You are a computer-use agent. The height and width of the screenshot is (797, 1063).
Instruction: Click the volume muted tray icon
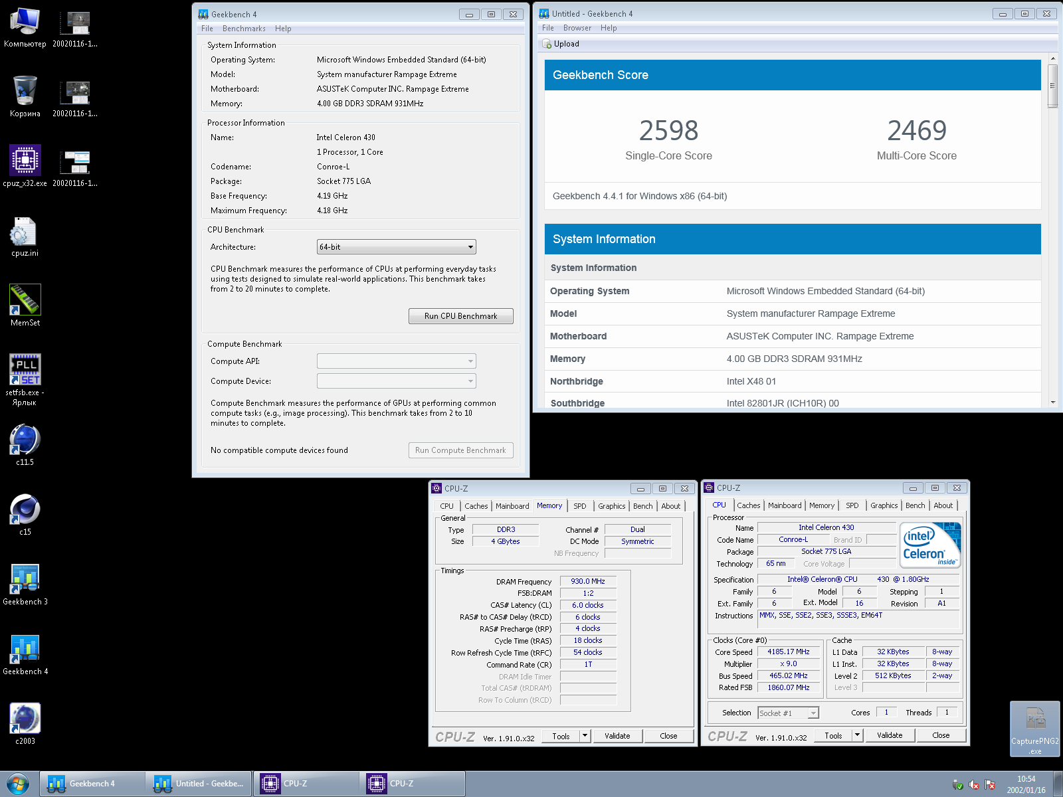pos(974,785)
